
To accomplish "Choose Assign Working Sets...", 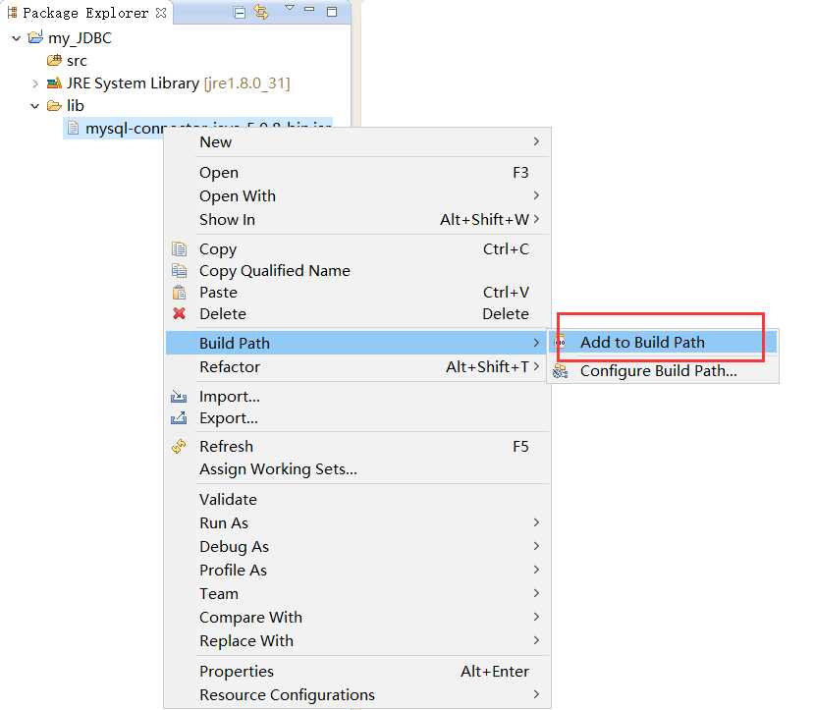I will [357, 469].
